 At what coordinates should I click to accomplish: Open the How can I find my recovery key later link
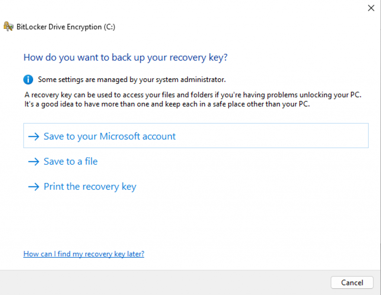point(84,254)
